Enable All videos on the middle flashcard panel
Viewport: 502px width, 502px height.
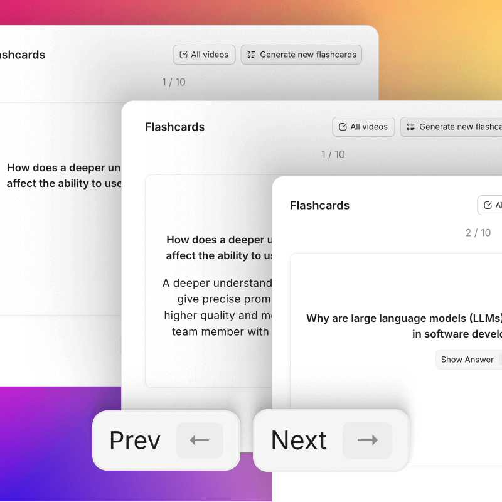click(x=363, y=127)
